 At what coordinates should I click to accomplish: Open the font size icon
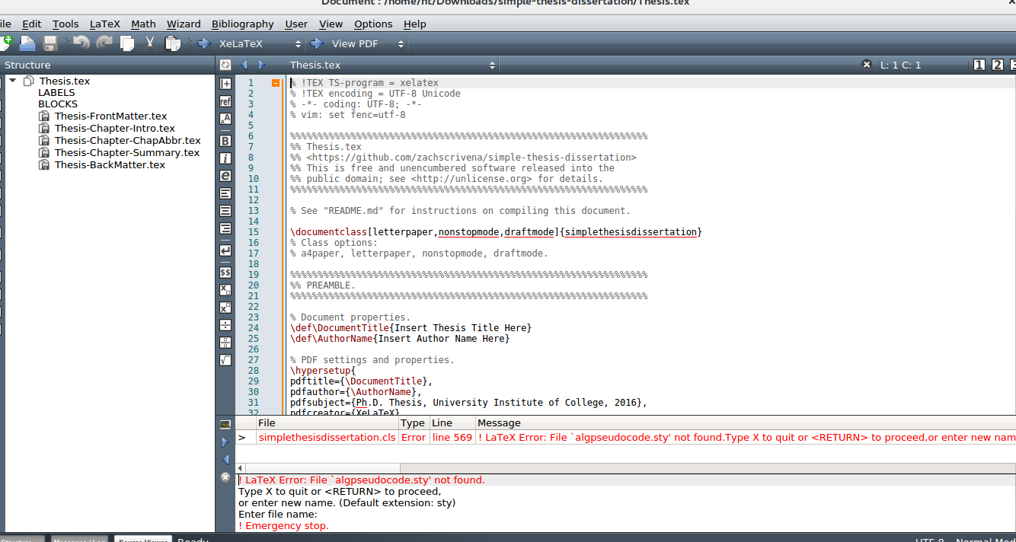tap(225, 119)
